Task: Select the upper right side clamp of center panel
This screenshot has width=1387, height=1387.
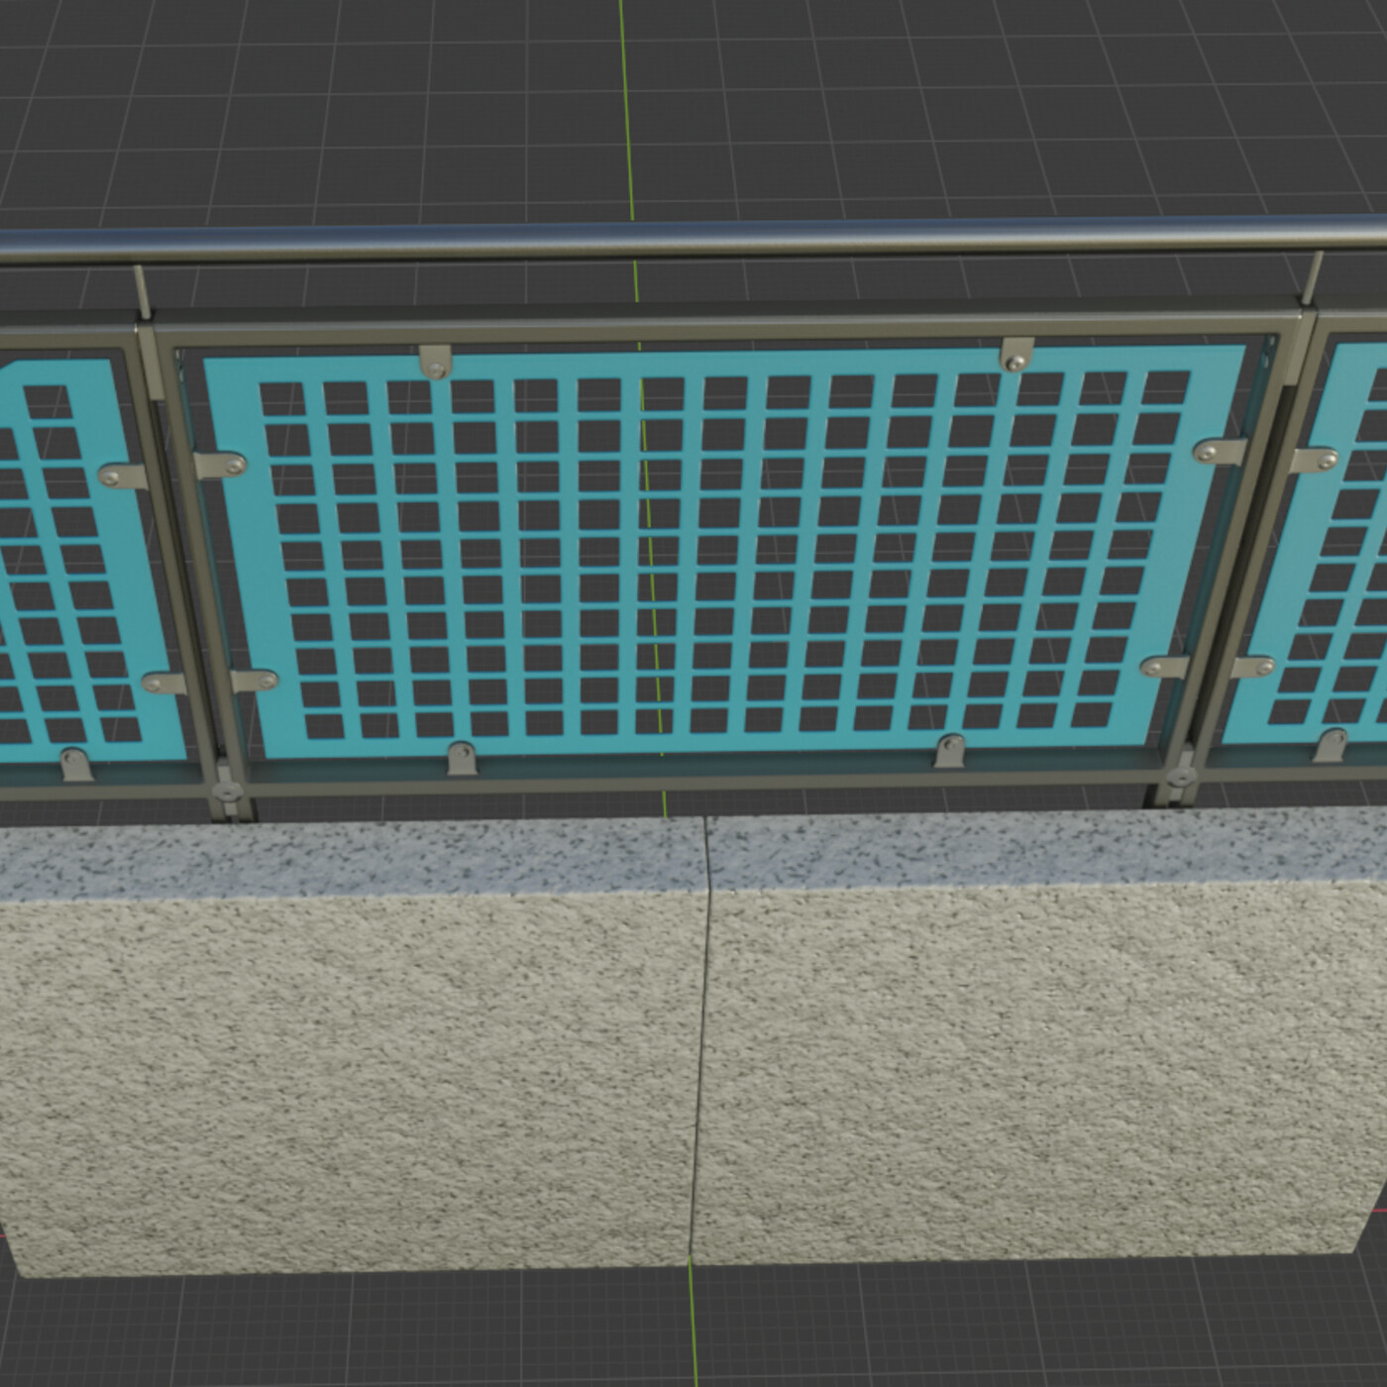Action: 1220,452
